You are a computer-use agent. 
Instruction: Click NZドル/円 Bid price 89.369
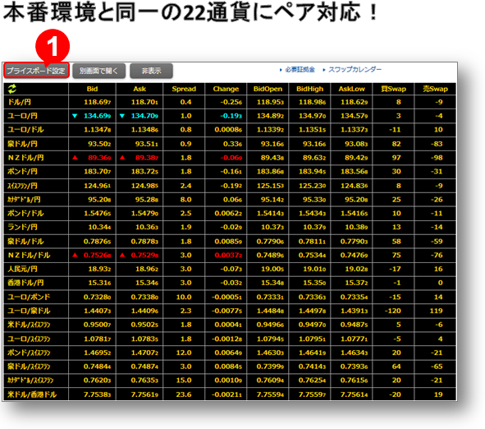pyautogui.click(x=99, y=158)
